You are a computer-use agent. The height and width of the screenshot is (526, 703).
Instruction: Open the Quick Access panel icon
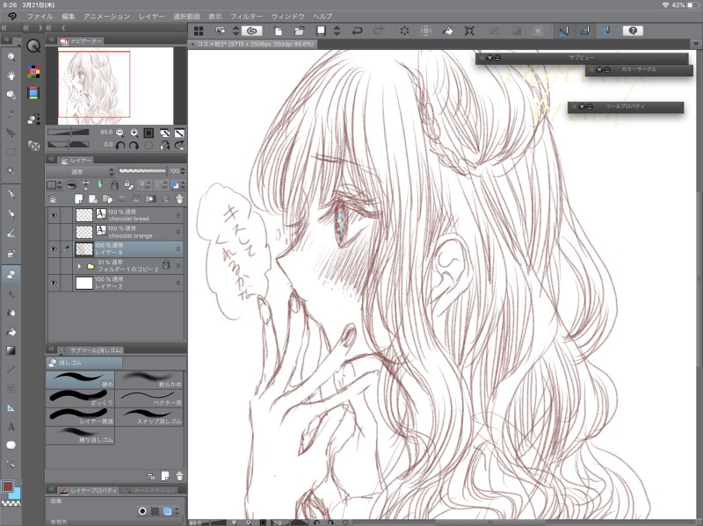point(33,47)
